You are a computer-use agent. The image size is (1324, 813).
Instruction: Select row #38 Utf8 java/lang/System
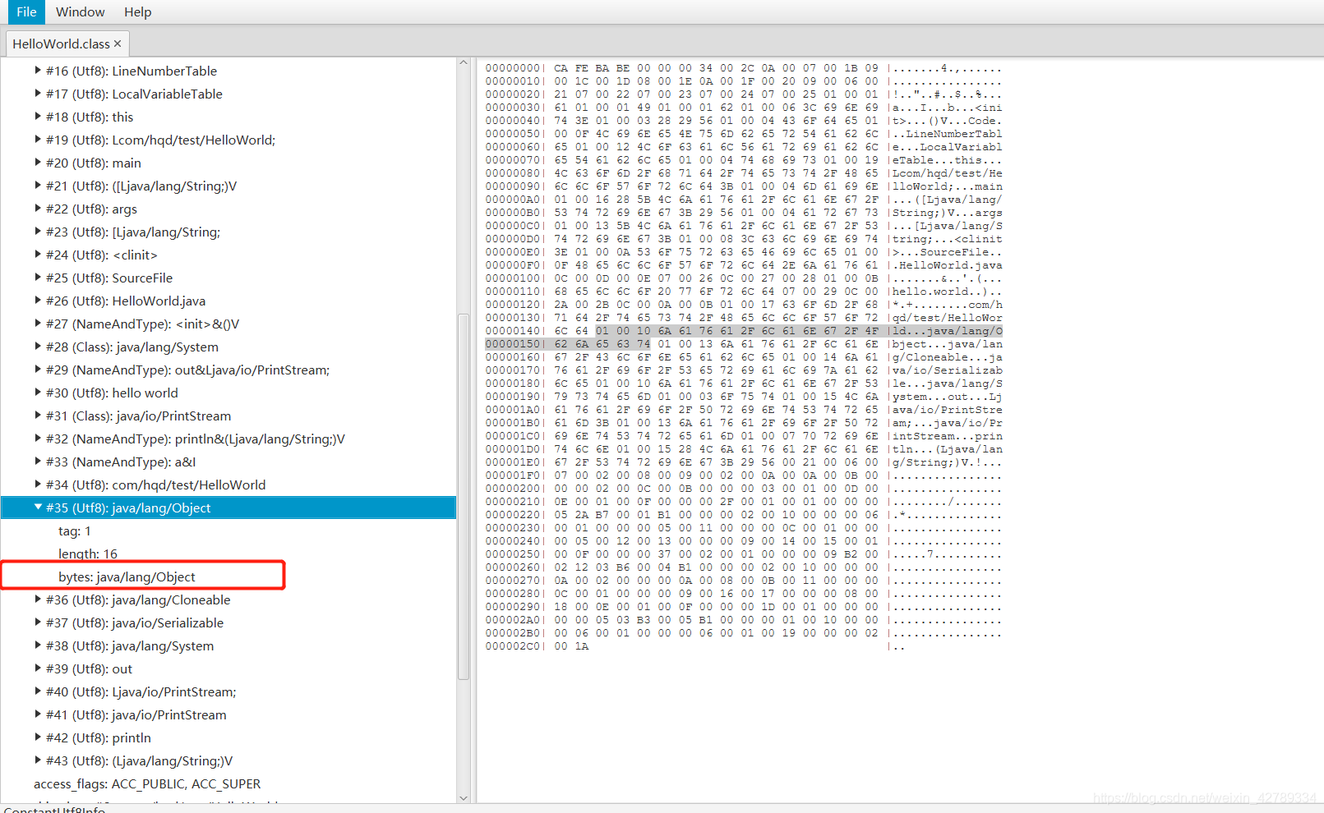228,645
